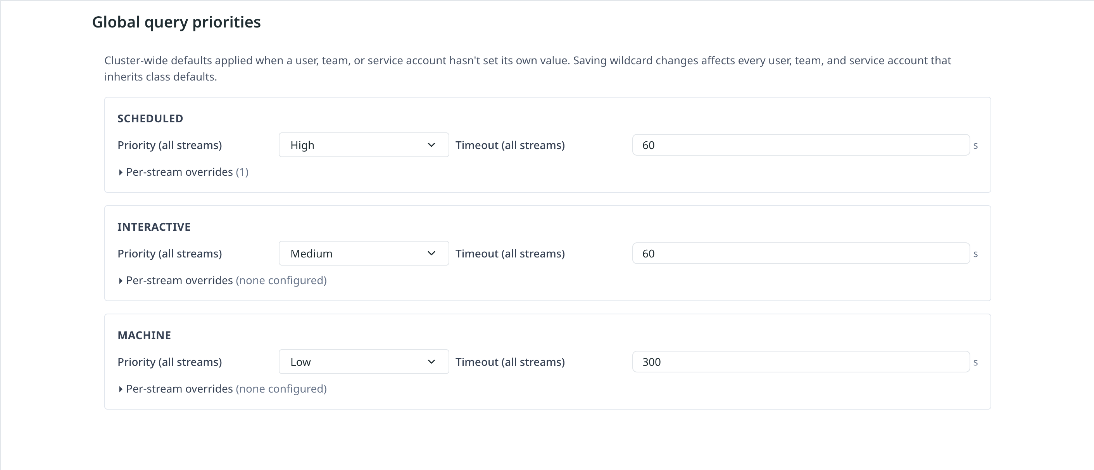Click the Interactive Timeout (all streams) label
Viewport: 1094px width, 470px height.
[510, 253]
